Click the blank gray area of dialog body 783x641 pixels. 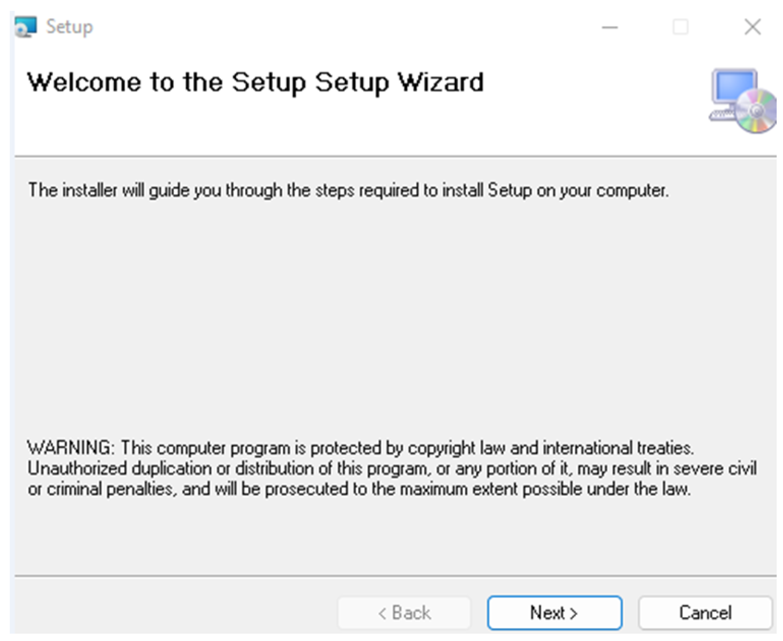click(x=391, y=318)
